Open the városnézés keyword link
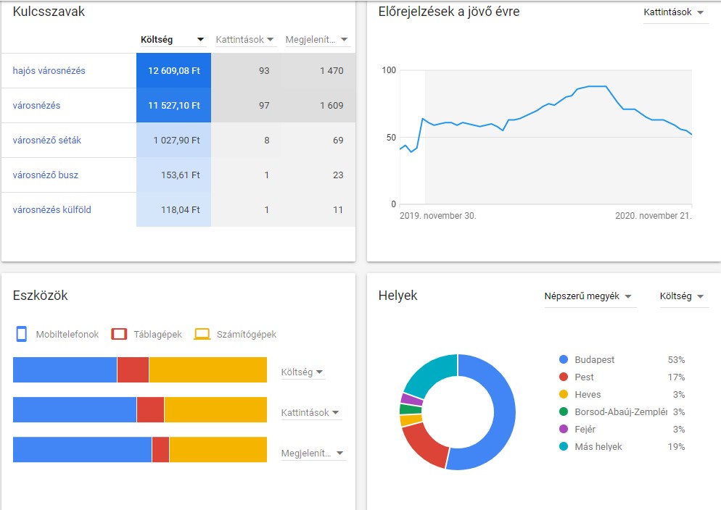 click(x=36, y=105)
